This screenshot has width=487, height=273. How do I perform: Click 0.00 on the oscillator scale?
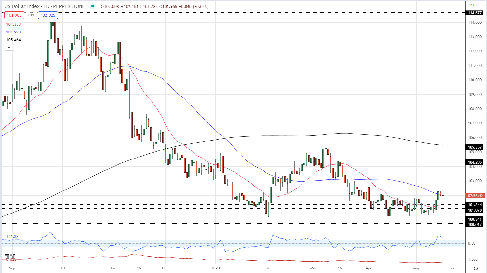[472, 243]
